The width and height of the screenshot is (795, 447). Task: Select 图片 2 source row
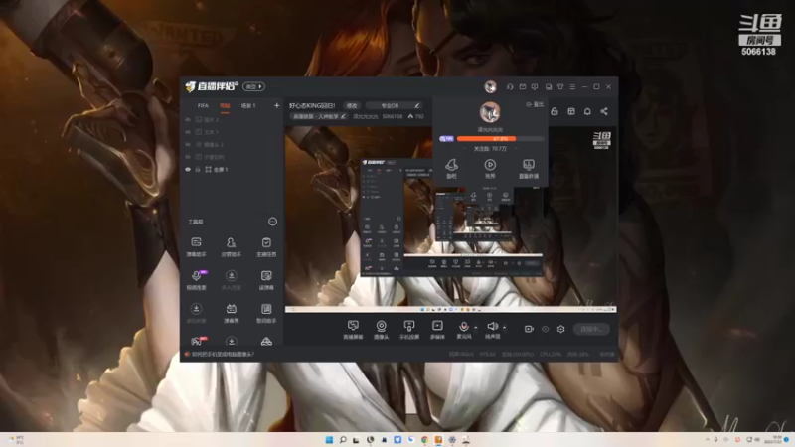point(232,119)
